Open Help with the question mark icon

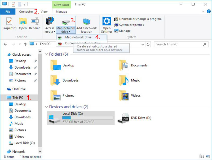209,11
